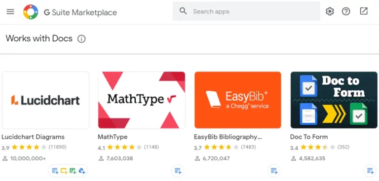Open the EasyBib banner thumbnail

pos(238,100)
